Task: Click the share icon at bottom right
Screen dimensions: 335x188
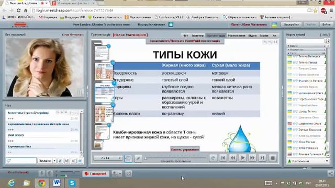Action: pos(330,174)
